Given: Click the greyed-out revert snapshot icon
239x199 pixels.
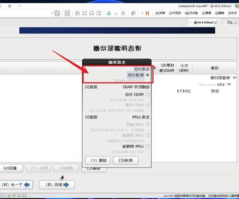Looking at the screenshot, I should click(x=116, y=13).
